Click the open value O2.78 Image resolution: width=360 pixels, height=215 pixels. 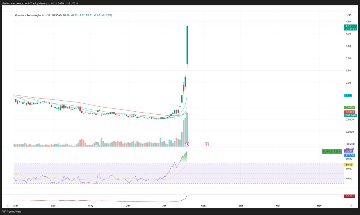click(67, 15)
